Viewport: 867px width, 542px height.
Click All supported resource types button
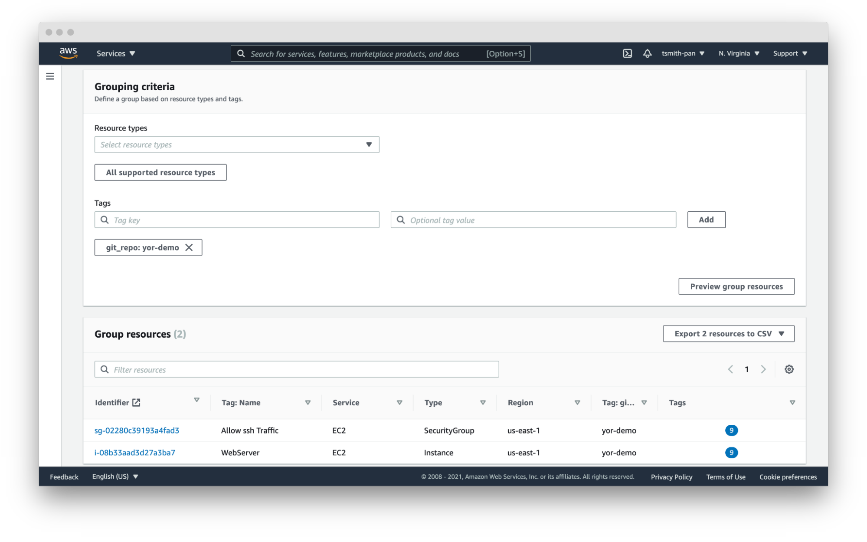(x=160, y=172)
